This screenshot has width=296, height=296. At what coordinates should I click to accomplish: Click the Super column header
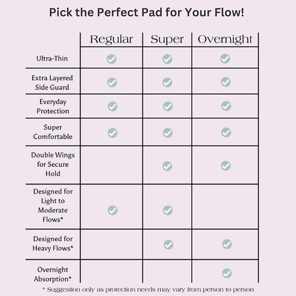point(167,39)
